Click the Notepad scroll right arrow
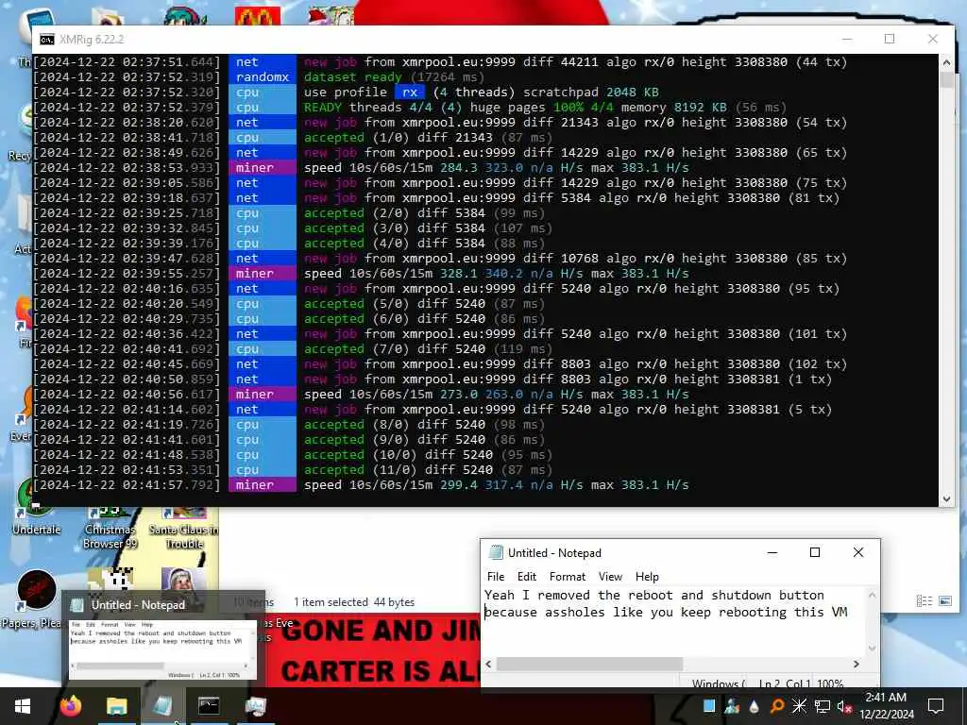Image resolution: width=967 pixels, height=725 pixels. [856, 664]
